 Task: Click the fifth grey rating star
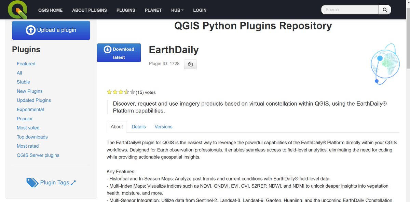133,92
